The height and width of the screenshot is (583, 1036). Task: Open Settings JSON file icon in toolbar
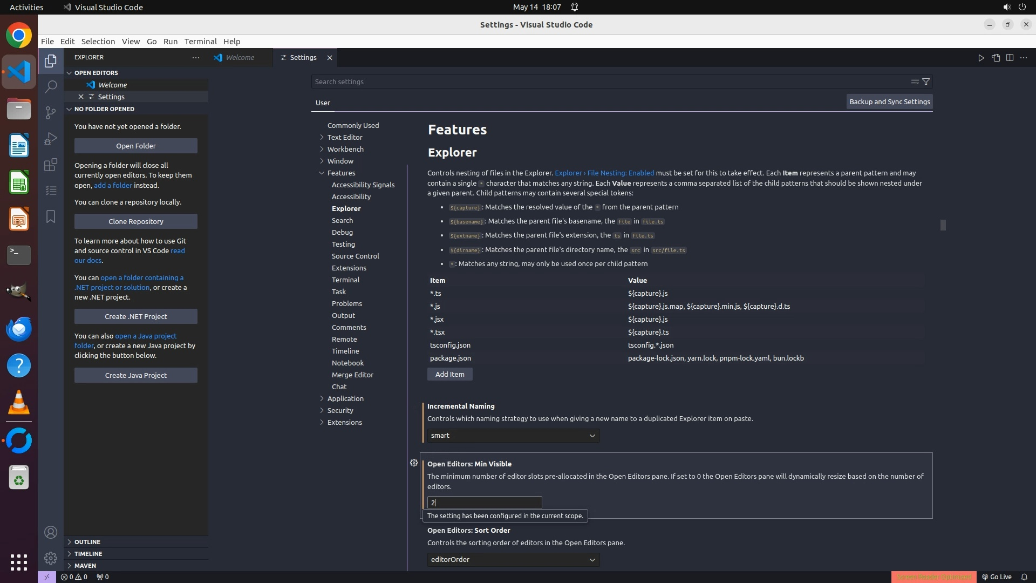[x=996, y=58]
